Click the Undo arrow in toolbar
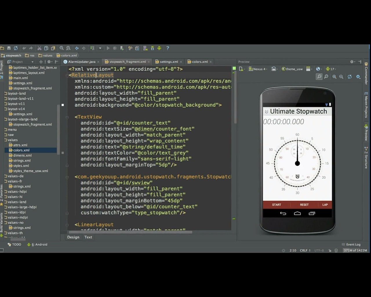Viewport: 371px width, 297px height. (x=24, y=48)
